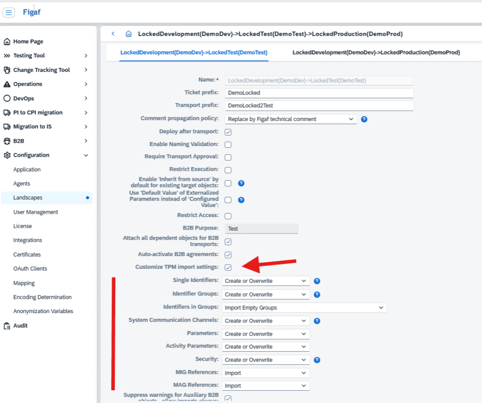482x403 pixels.
Task: Uncheck Attach all dependent objects for B2B transports
Action: click(x=228, y=242)
